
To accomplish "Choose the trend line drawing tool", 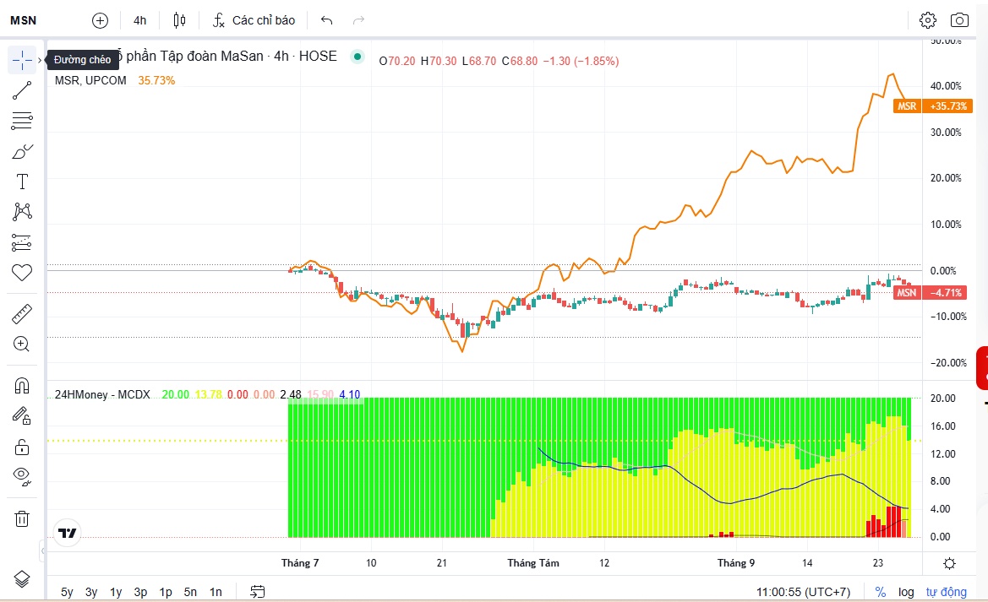I will click(22, 90).
